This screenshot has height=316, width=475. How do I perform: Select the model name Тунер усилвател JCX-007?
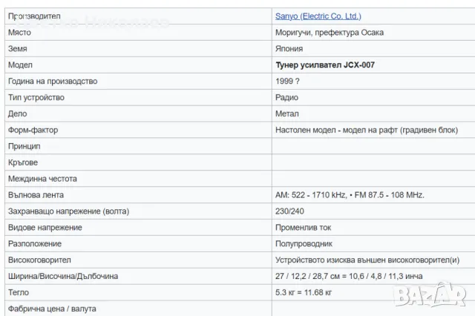click(x=324, y=65)
